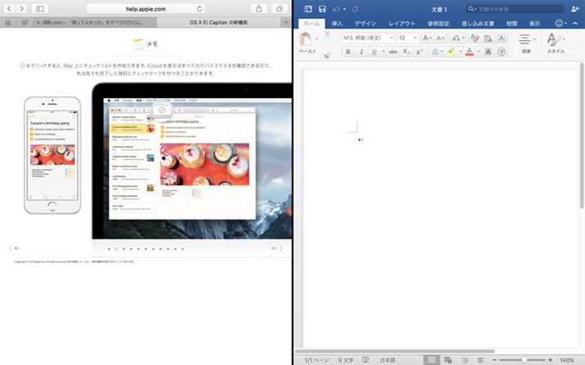Toggle Character Shading icon
The width and height of the screenshot is (585, 365).
488,51
